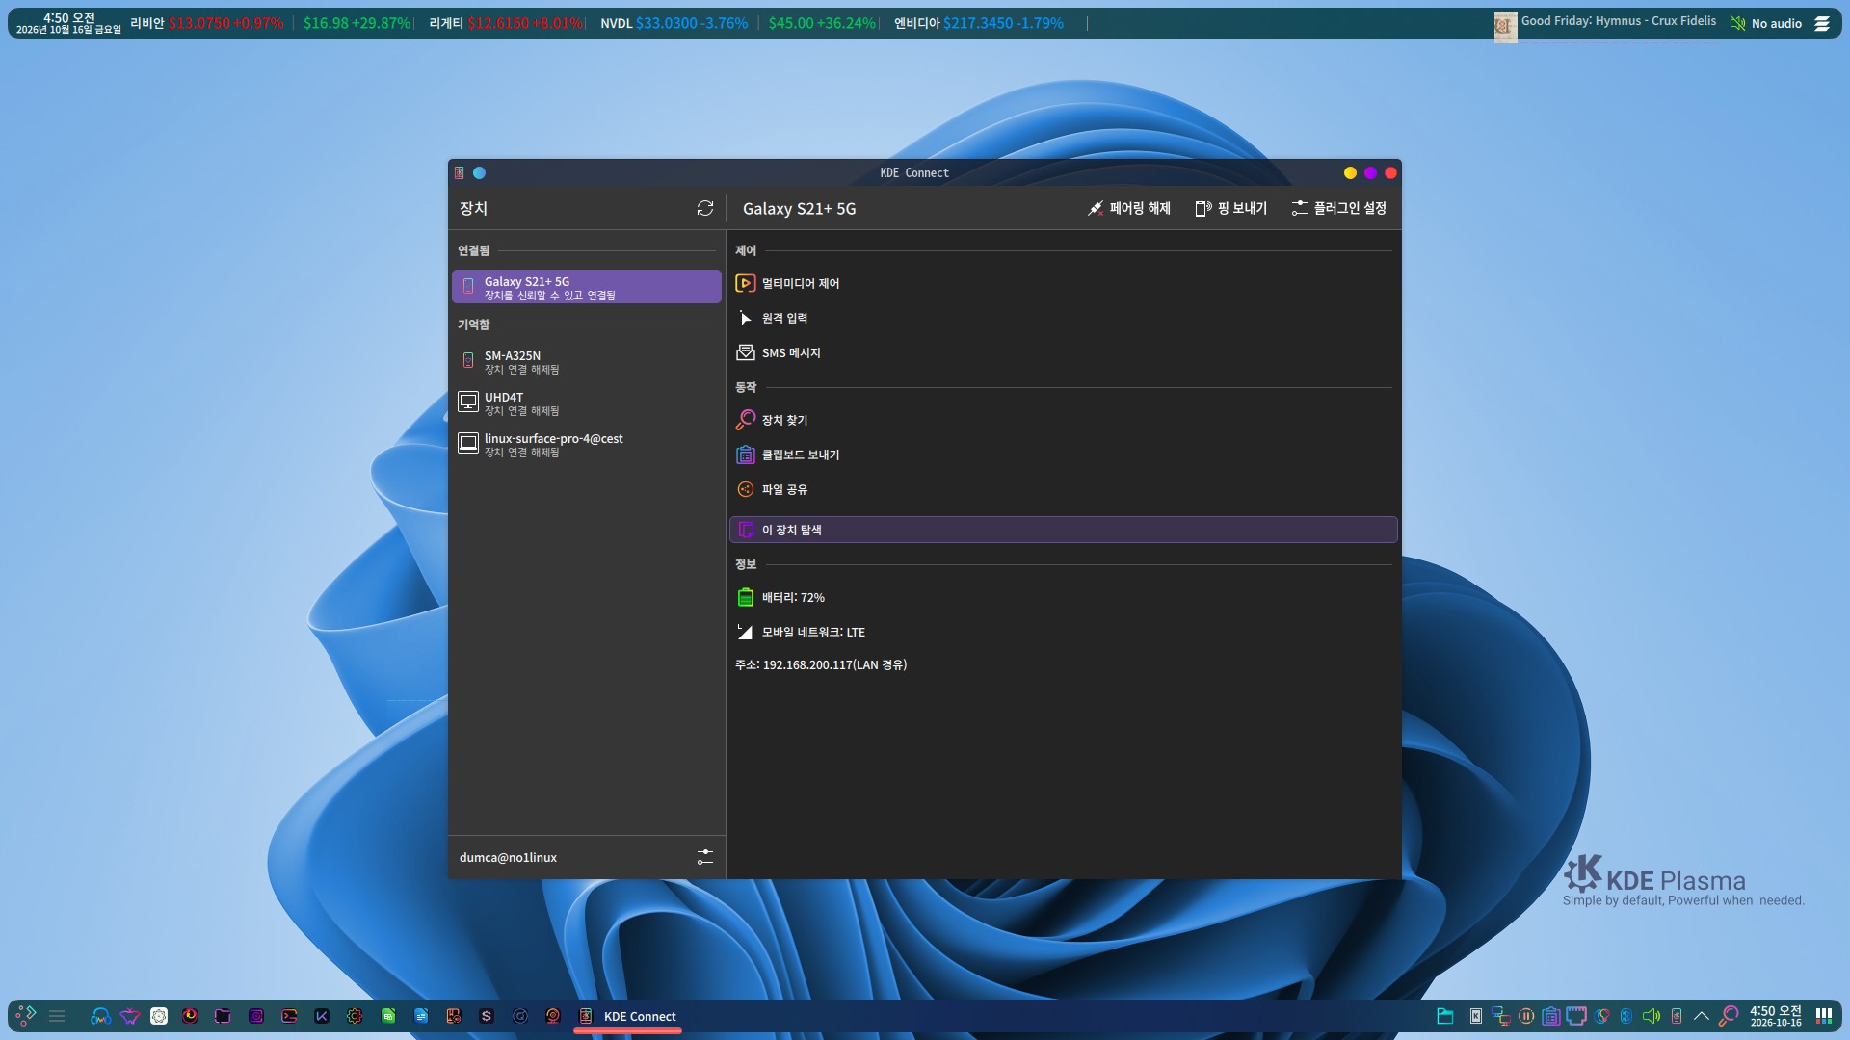This screenshot has width=1850, height=1040.
Task: Start 장치 찾기 (find device)
Action: 1063,420
